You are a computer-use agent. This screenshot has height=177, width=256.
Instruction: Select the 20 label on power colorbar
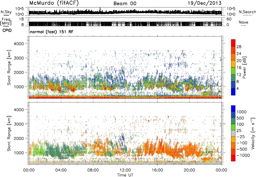coord(239,61)
